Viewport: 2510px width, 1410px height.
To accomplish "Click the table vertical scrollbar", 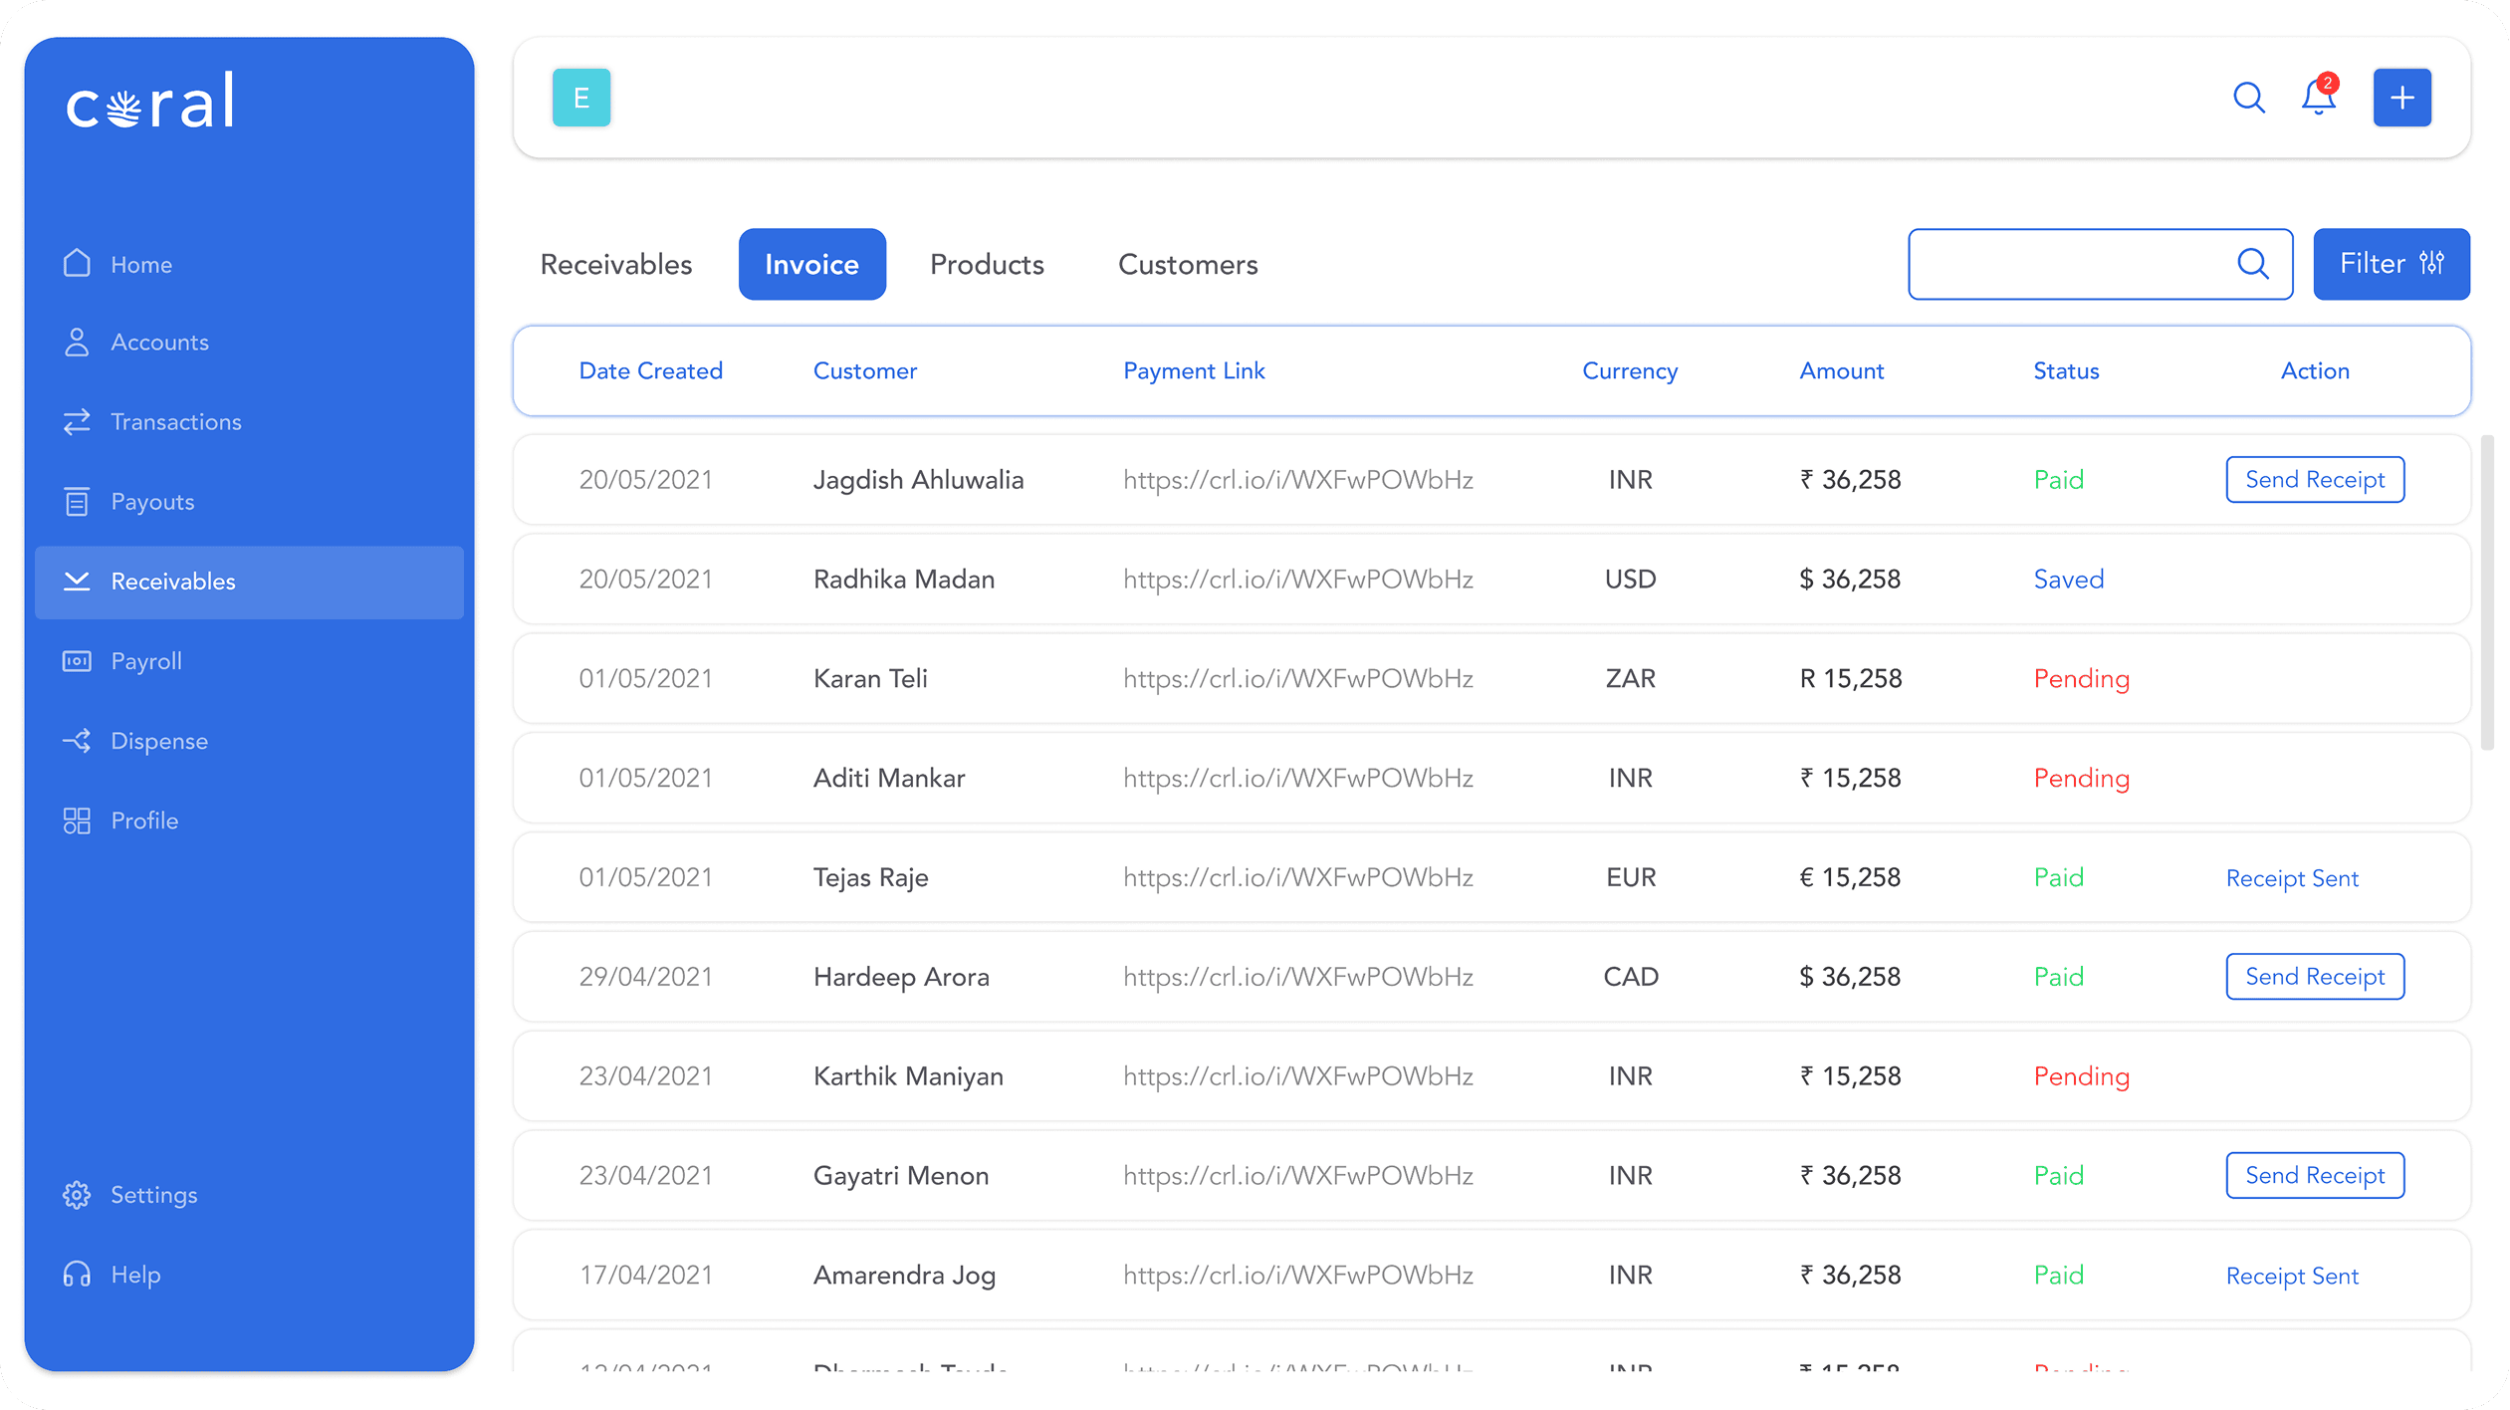I will point(2486,592).
